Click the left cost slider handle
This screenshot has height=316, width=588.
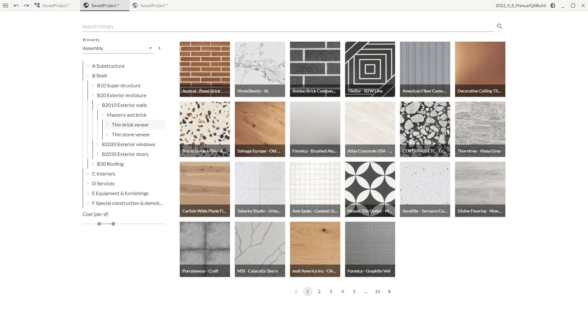99,224
